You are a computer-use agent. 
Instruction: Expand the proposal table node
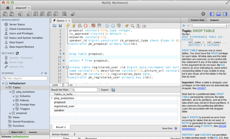(x=10, y=113)
